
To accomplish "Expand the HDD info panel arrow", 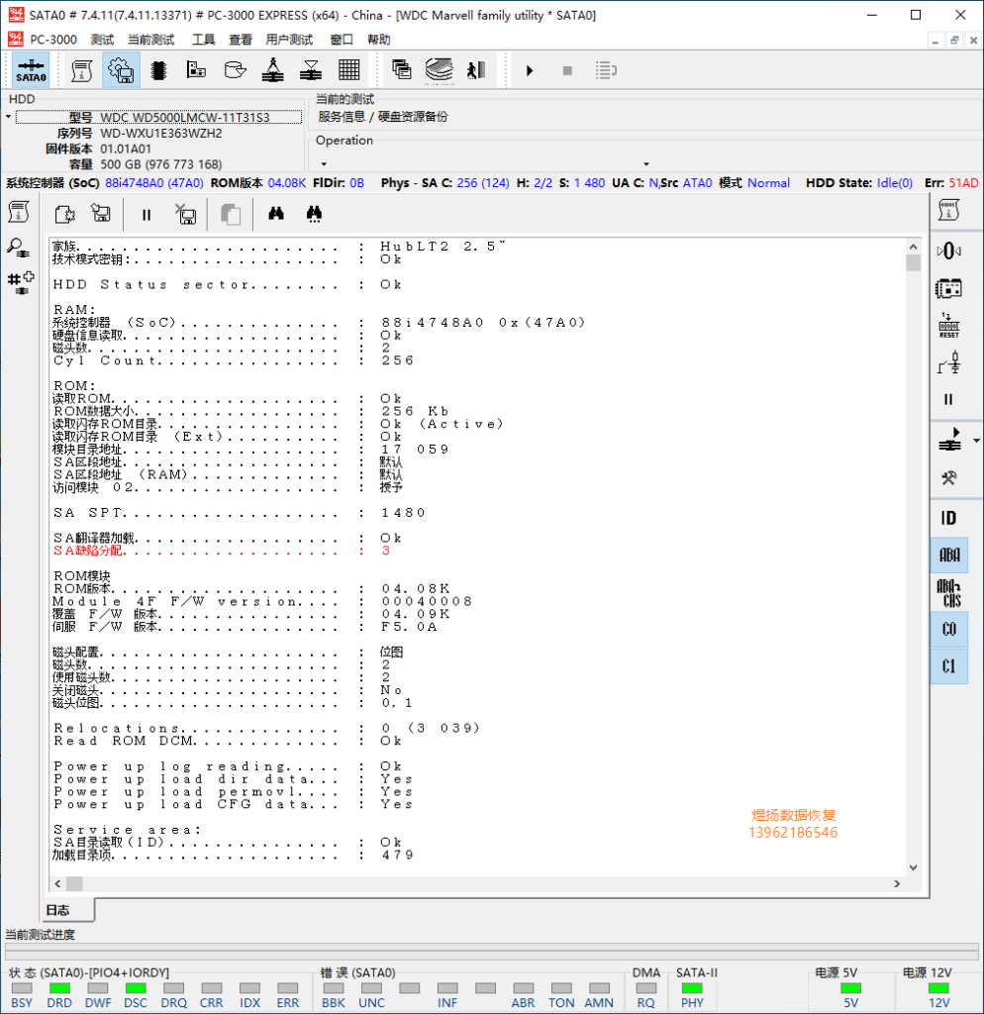I will (x=8, y=117).
